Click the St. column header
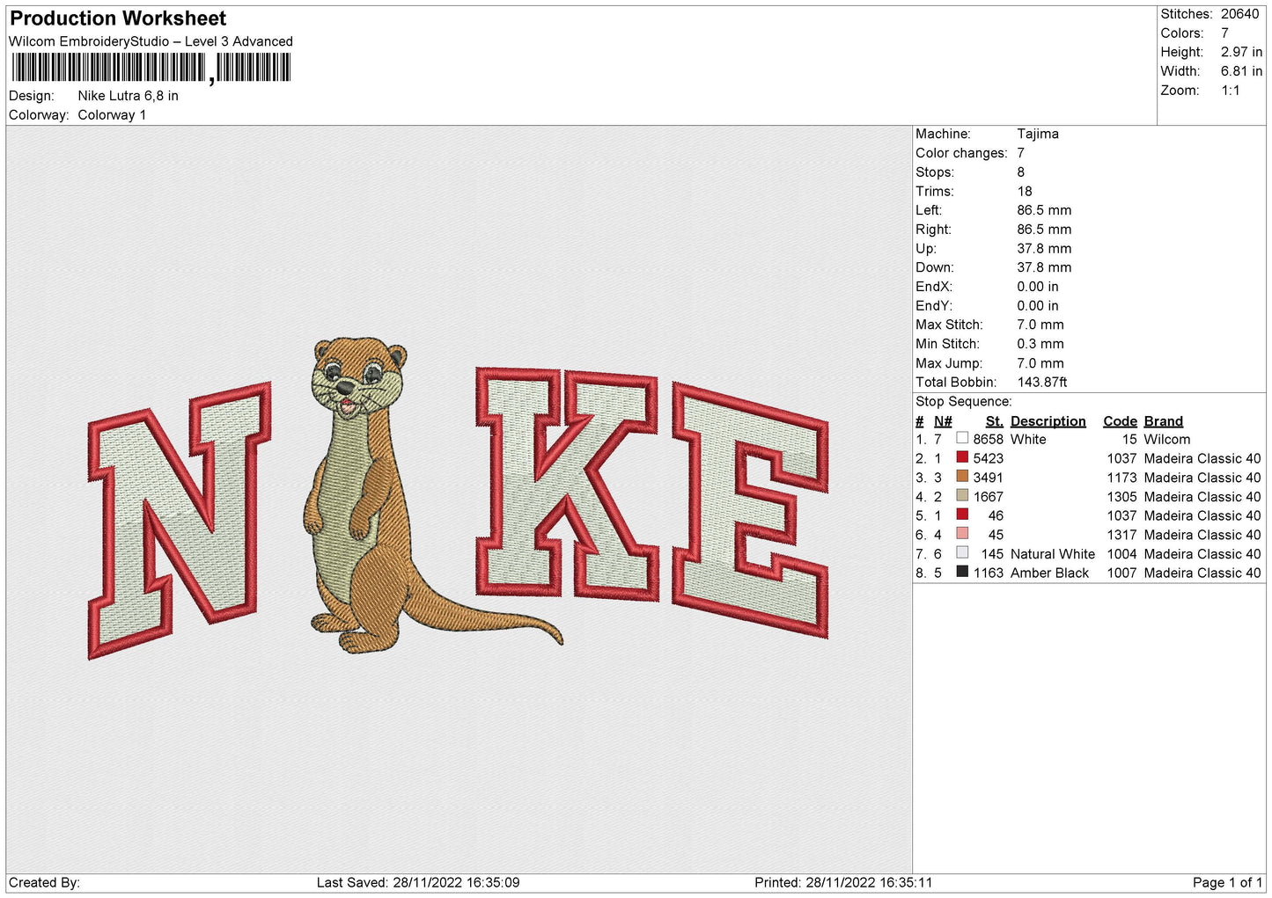Image resolution: width=1272 pixels, height=898 pixels. coord(994,421)
